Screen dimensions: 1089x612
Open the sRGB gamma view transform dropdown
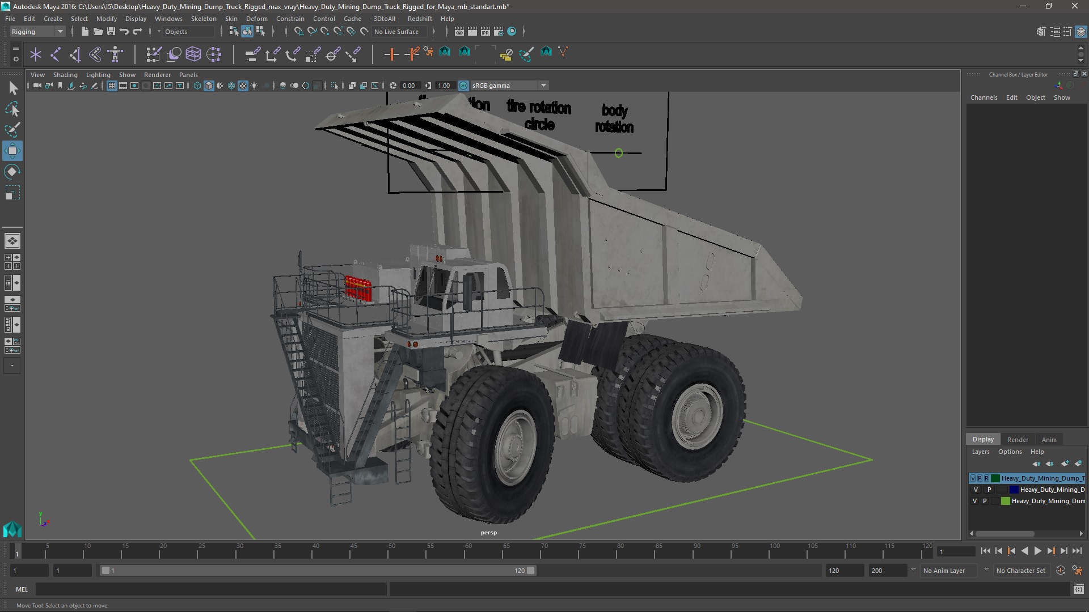tap(509, 86)
